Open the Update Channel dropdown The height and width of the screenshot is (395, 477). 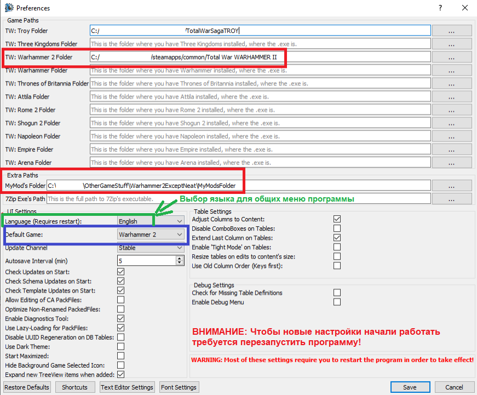pyautogui.click(x=151, y=248)
